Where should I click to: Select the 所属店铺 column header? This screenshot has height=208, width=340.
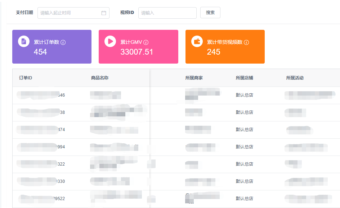[244, 78]
